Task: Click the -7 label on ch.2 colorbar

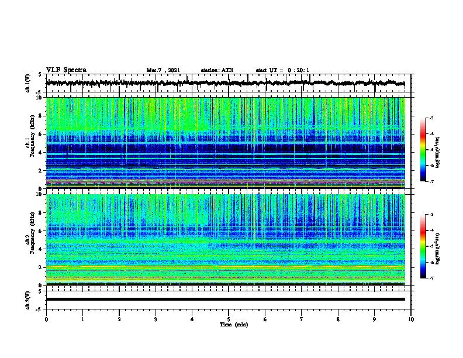Action: 431,278
